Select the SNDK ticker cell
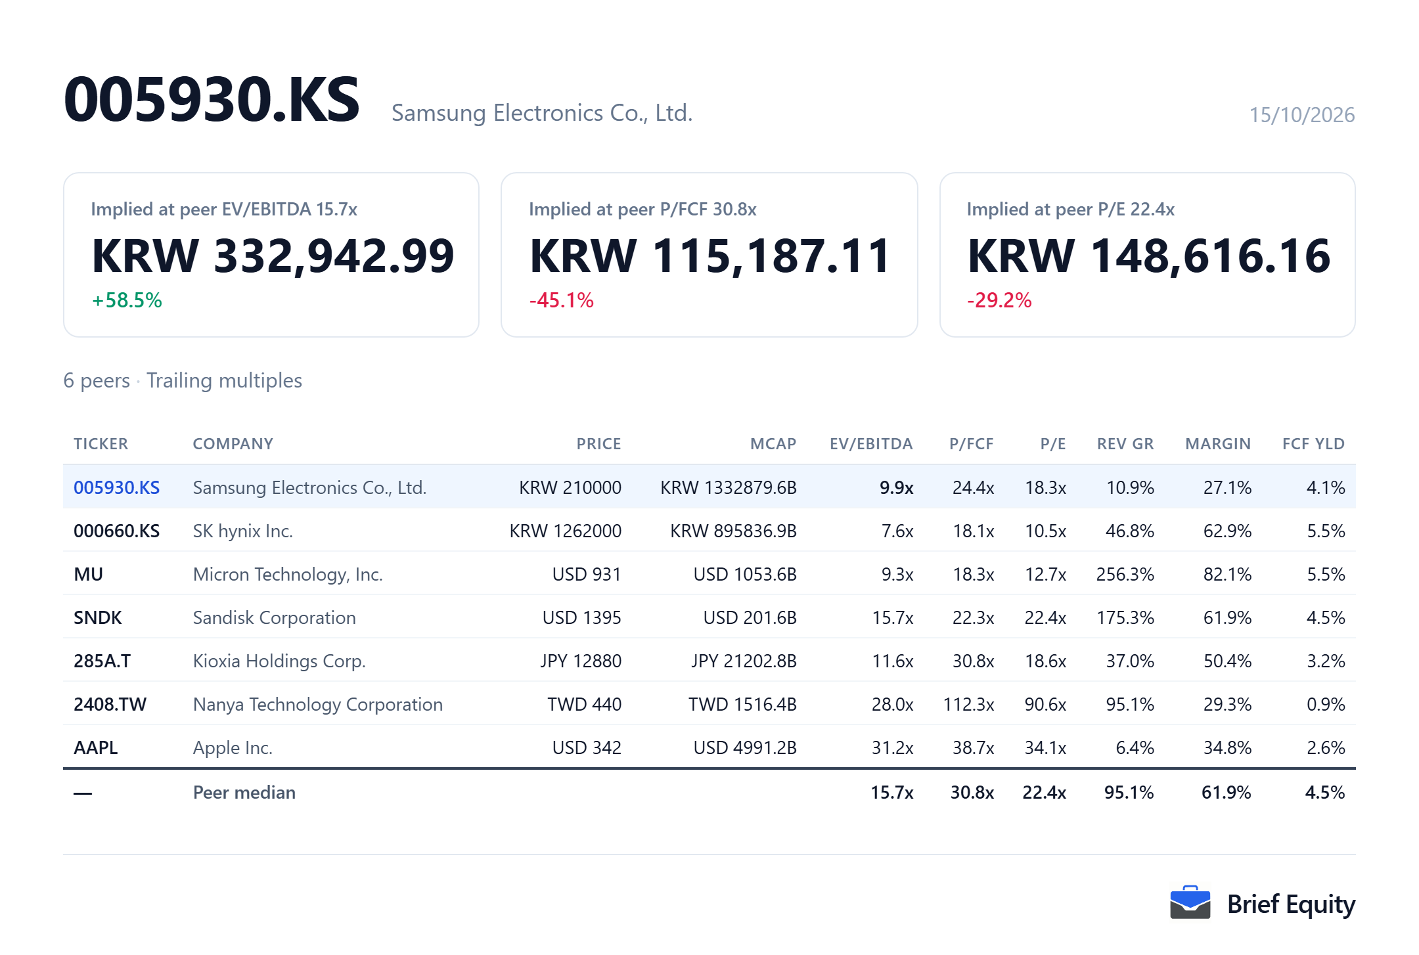This screenshot has width=1419, height=955. 98,617
